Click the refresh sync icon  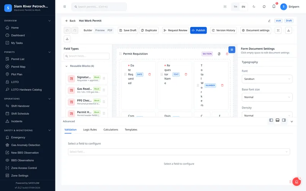pos(264,6)
